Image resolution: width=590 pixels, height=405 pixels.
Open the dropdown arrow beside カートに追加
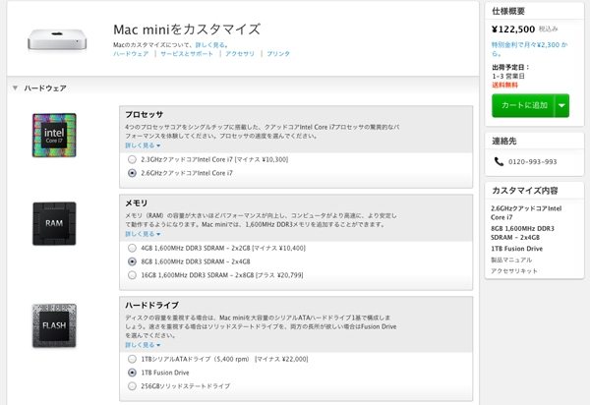point(561,105)
